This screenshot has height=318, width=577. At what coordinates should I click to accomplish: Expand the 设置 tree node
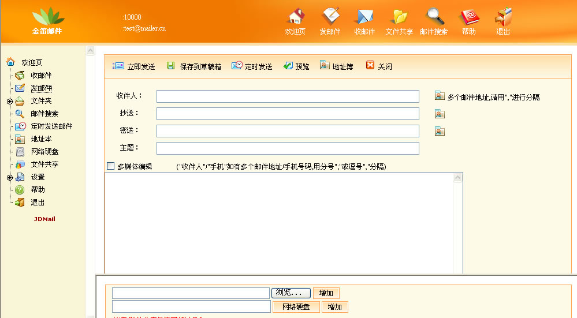[10, 177]
